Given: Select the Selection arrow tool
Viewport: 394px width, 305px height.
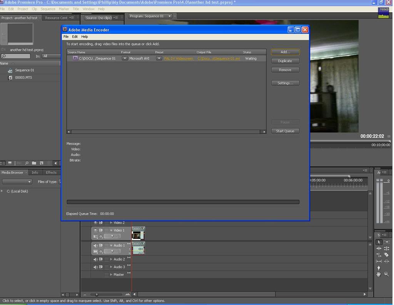Looking at the screenshot, I should [x=379, y=242].
